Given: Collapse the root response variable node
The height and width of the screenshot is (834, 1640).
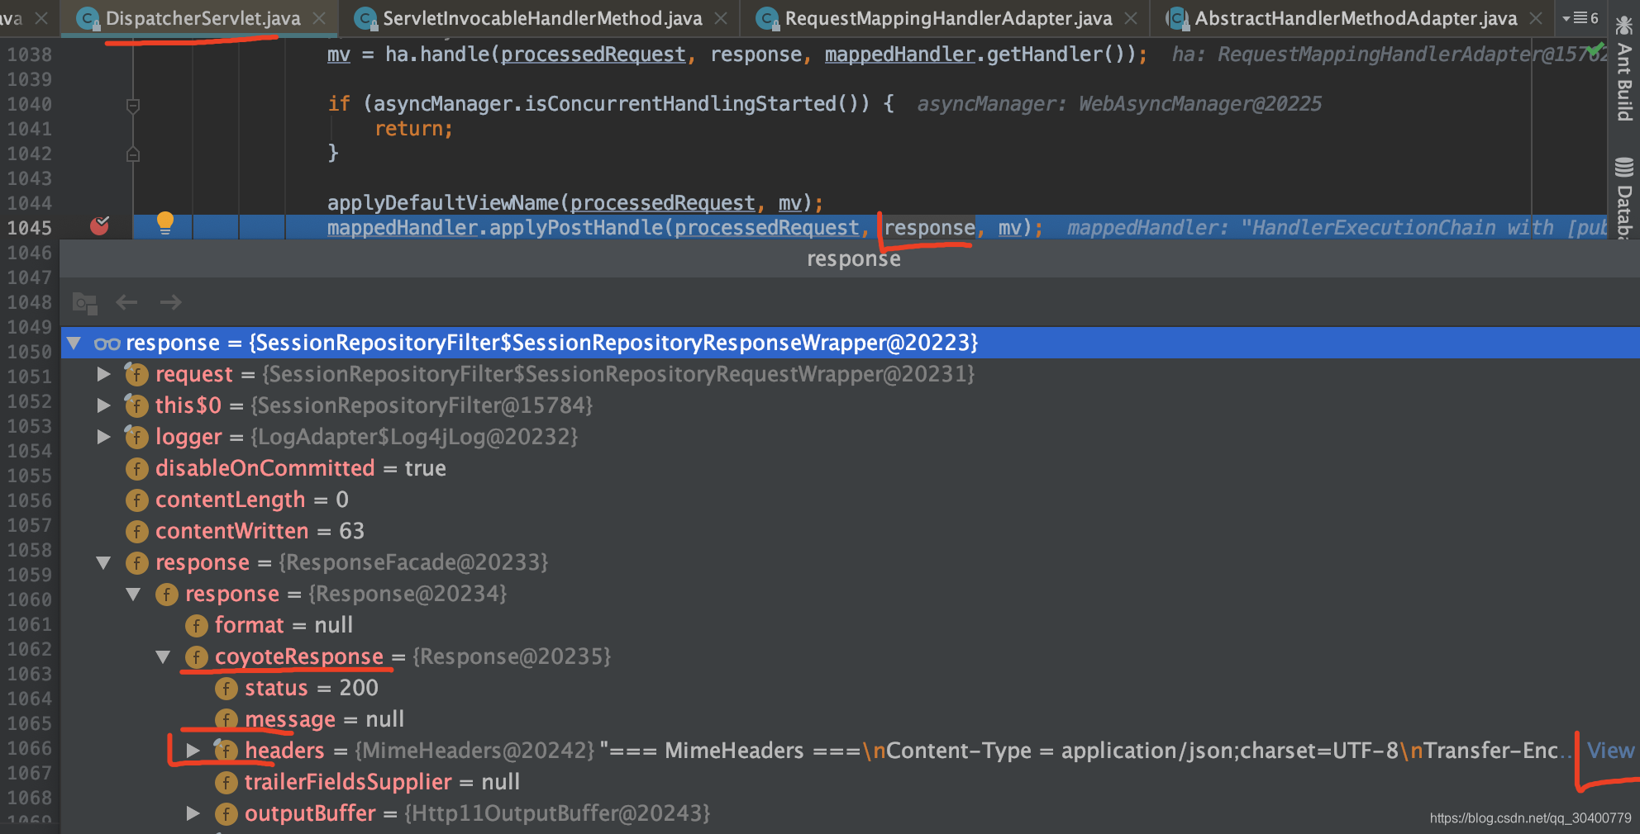Looking at the screenshot, I should 74,343.
